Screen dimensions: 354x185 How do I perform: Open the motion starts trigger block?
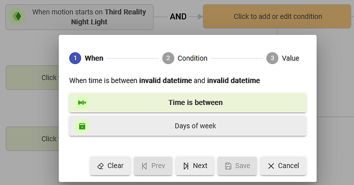(x=80, y=17)
